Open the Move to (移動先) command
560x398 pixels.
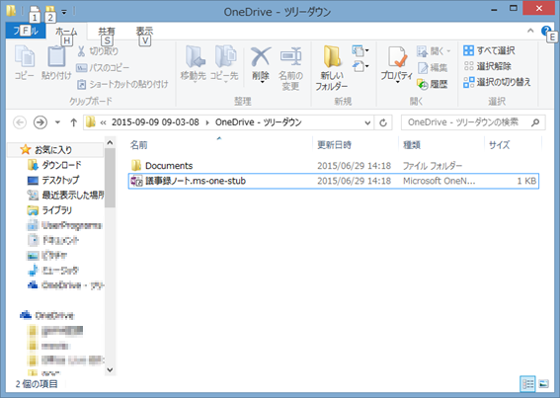[194, 64]
